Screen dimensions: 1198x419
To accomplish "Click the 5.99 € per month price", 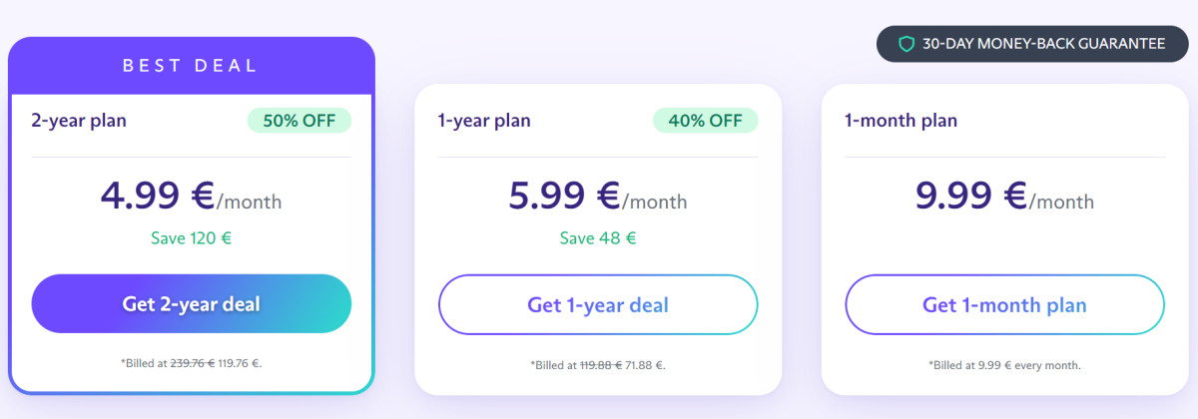I will tap(597, 196).
